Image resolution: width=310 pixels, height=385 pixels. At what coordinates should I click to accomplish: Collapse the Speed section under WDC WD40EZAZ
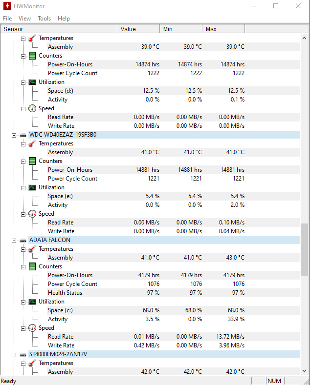23,214
